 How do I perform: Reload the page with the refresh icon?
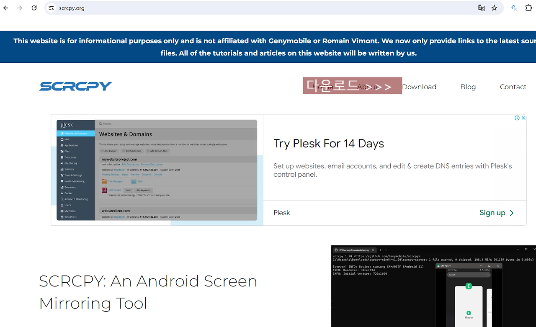point(34,8)
